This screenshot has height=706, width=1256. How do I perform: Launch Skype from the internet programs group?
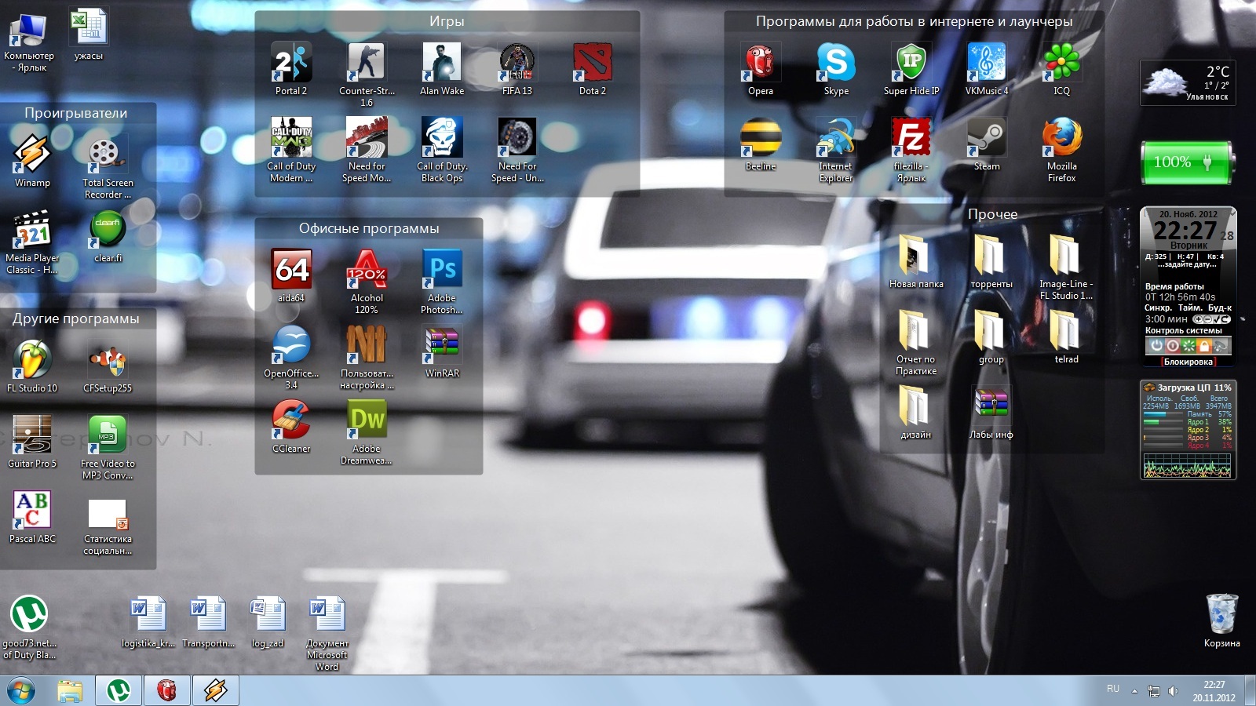point(836,64)
